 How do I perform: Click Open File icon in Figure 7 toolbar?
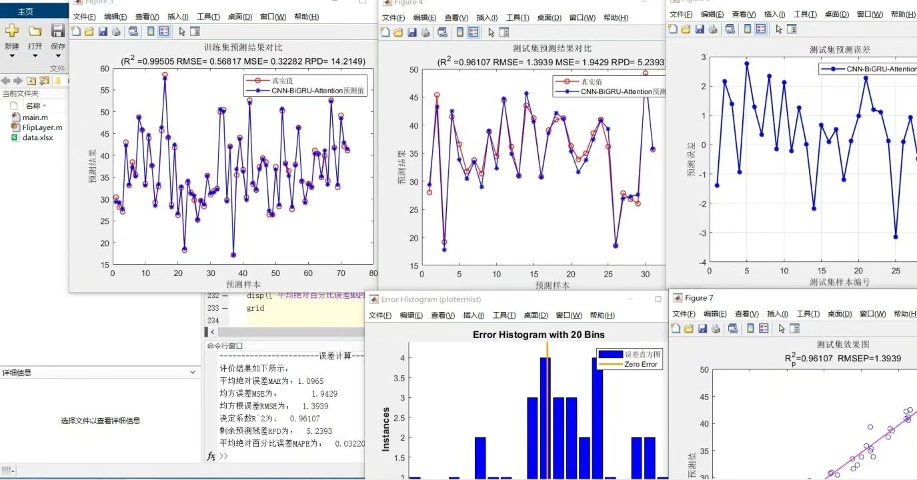pyautogui.click(x=688, y=329)
